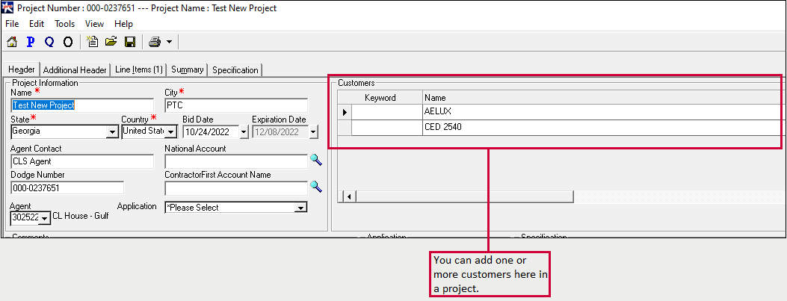Image resolution: width=787 pixels, height=301 pixels.
Task: Switch to the Line Items tab
Action: click(x=139, y=69)
